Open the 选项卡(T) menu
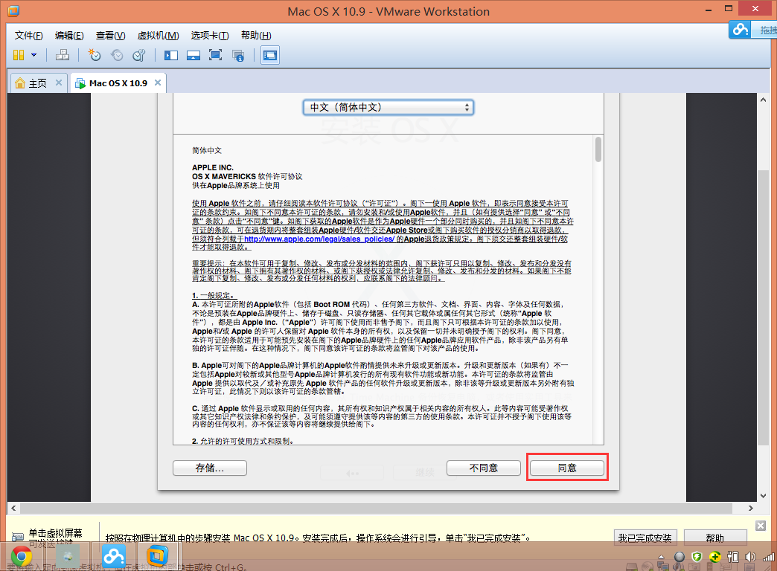This screenshot has height=571, width=777. [210, 35]
